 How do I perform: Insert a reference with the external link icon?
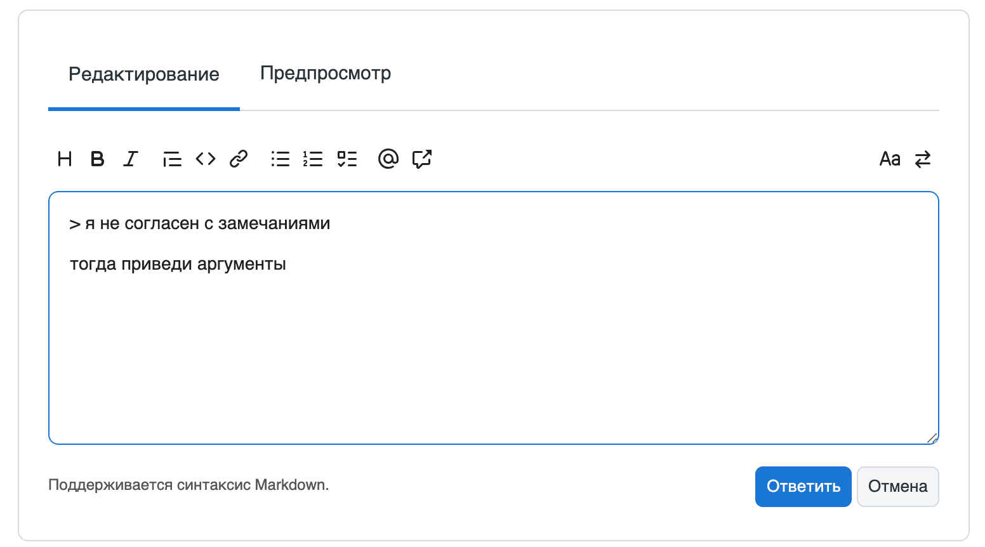[x=421, y=159]
